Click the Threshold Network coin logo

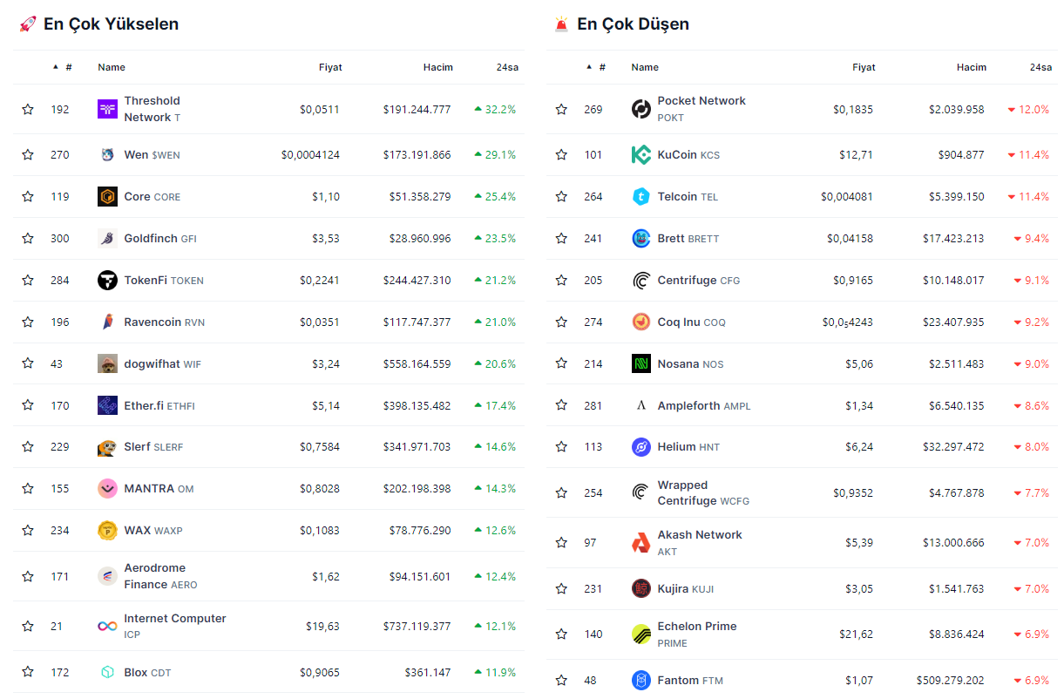coord(107,109)
